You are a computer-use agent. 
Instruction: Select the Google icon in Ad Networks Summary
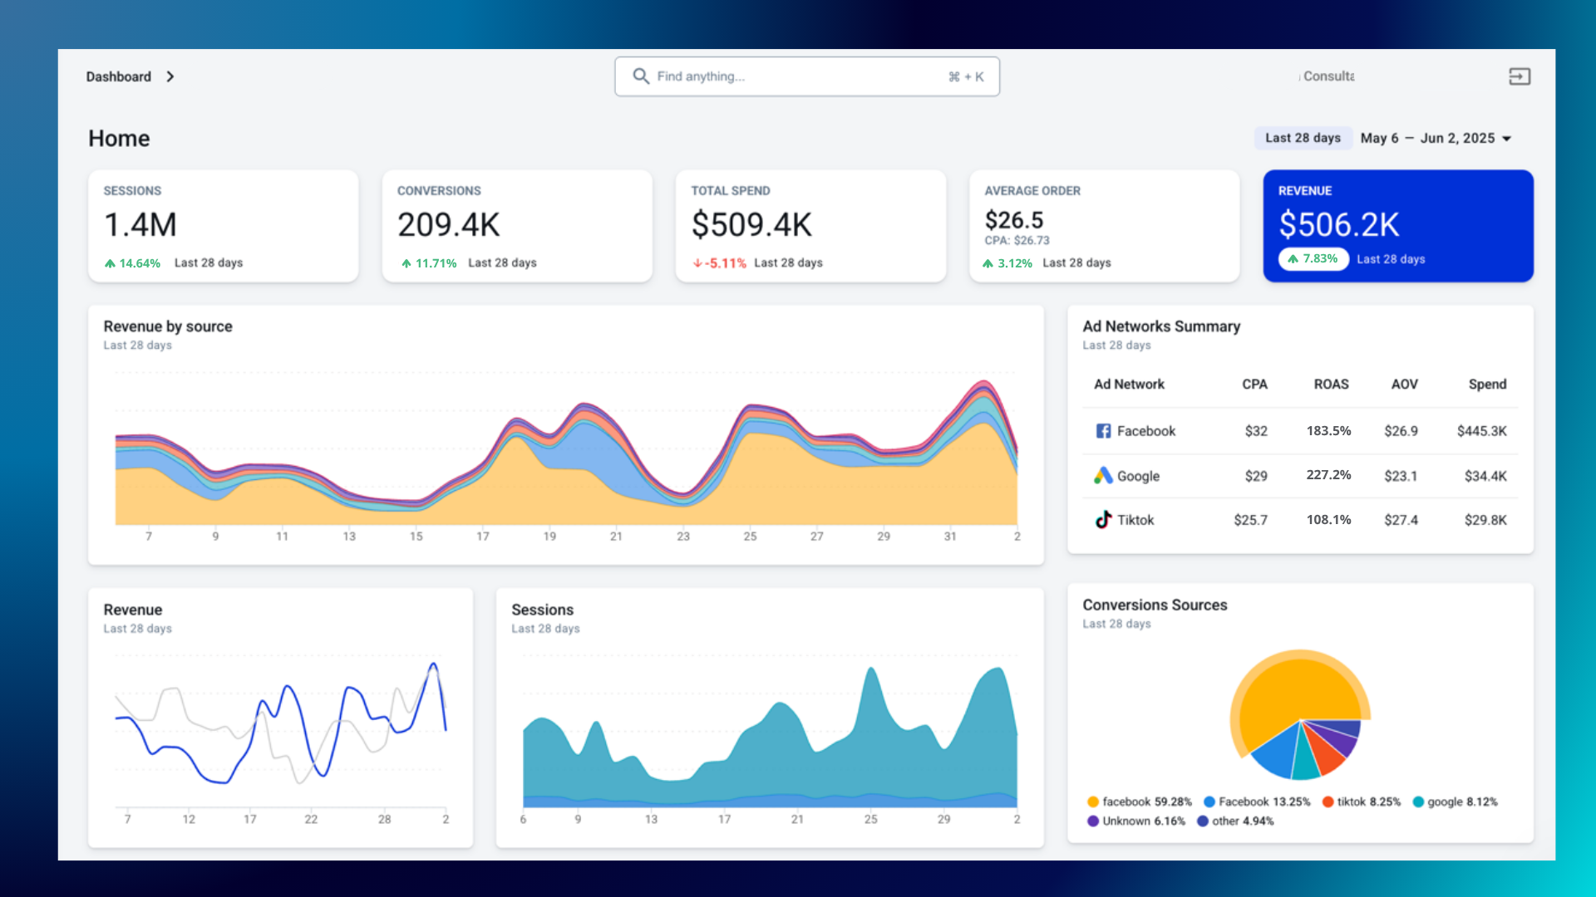pos(1103,475)
